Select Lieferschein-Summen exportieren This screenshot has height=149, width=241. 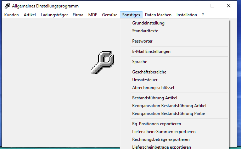click(175, 132)
